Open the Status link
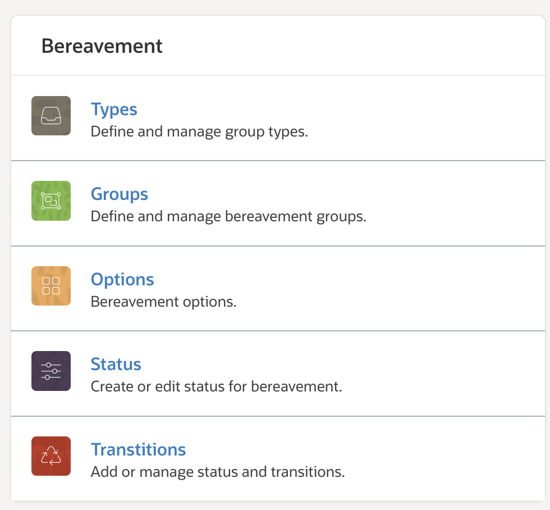550x510 pixels. pos(116,365)
